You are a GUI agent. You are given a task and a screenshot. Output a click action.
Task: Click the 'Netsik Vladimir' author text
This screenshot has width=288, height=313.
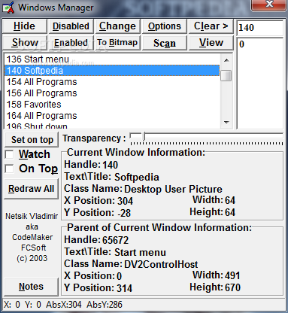point(32,216)
